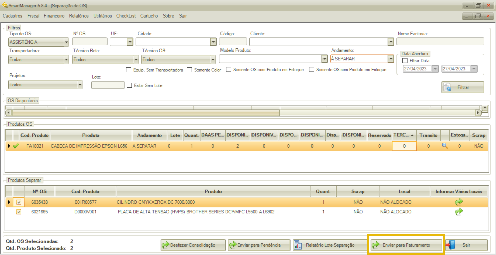Check Somente OS com Produto em Estoque

coord(228,69)
